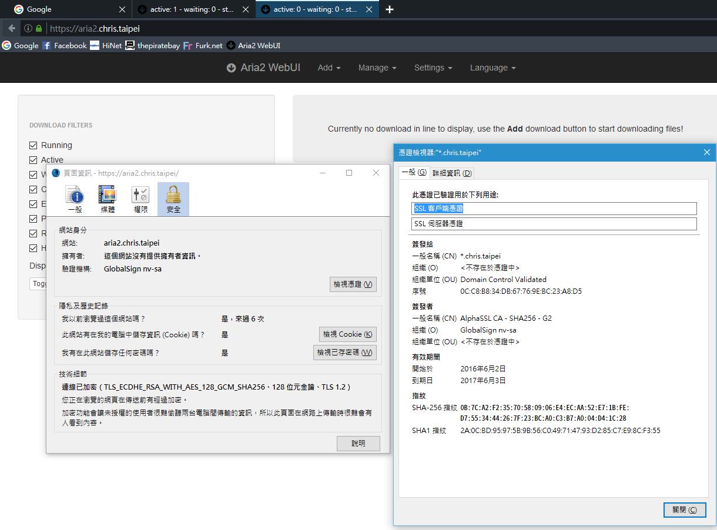This screenshot has height=530, width=717.
Task: Expand the Settings dropdown
Action: click(x=433, y=68)
